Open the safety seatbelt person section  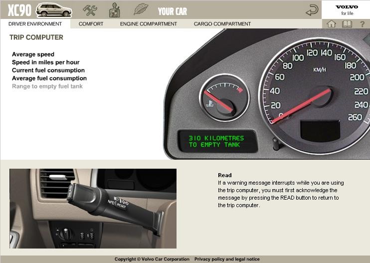(x=115, y=10)
